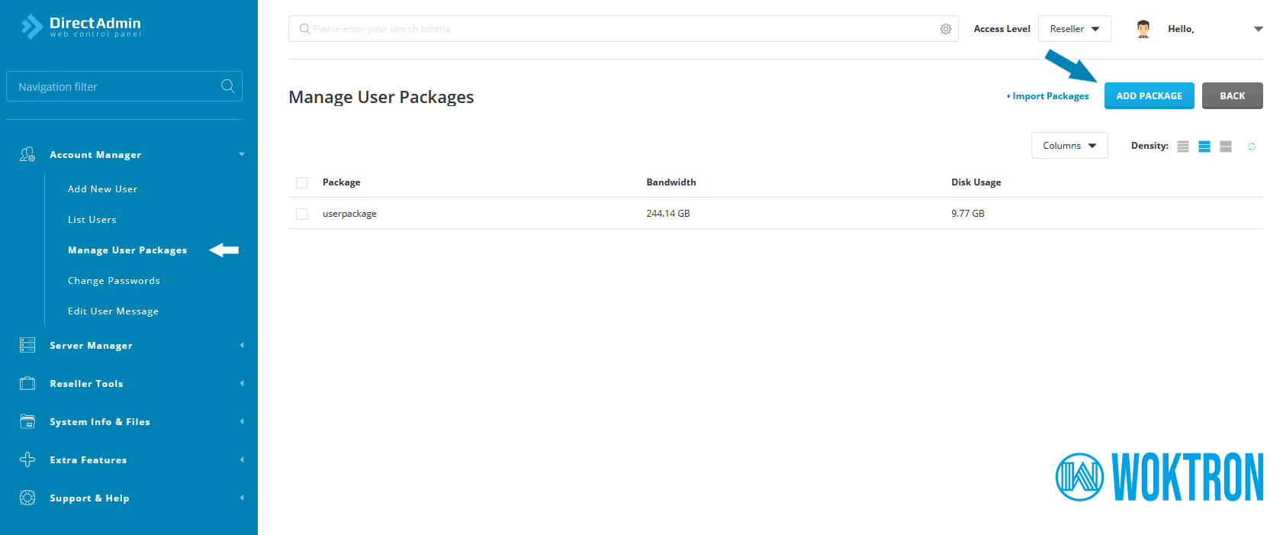The height and width of the screenshot is (535, 1283).
Task: Click the search settings gear icon
Action: coord(945,29)
